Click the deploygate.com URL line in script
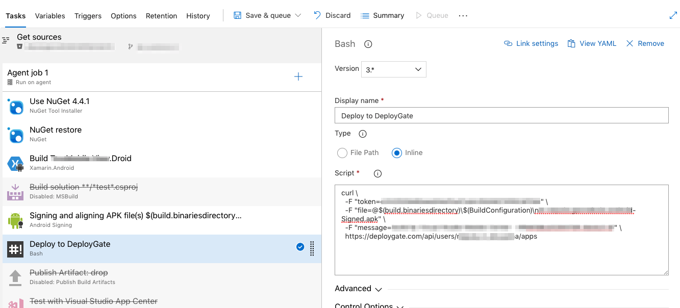This screenshot has height=308, width=680. [x=441, y=237]
